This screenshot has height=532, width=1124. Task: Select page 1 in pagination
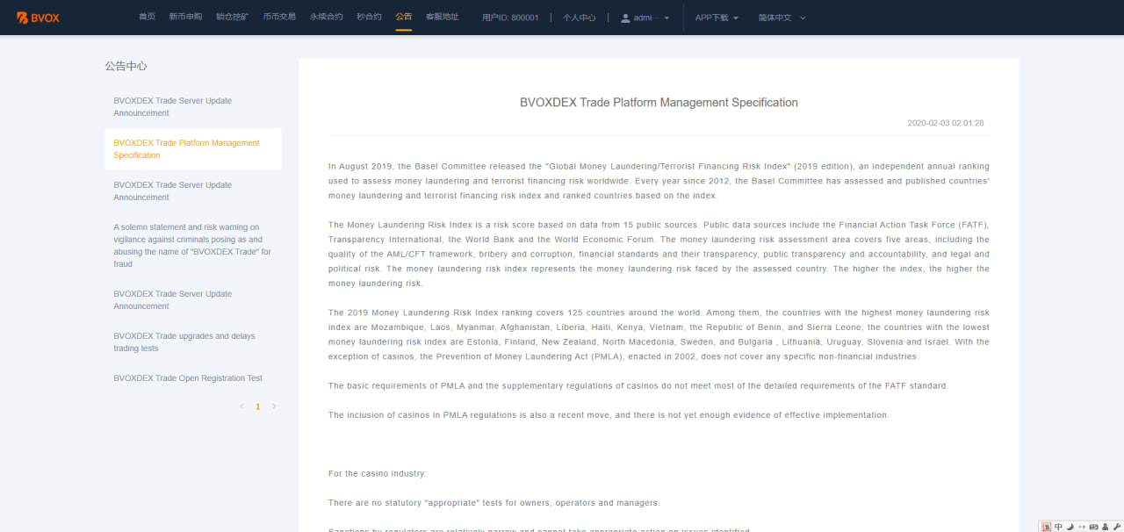(258, 406)
